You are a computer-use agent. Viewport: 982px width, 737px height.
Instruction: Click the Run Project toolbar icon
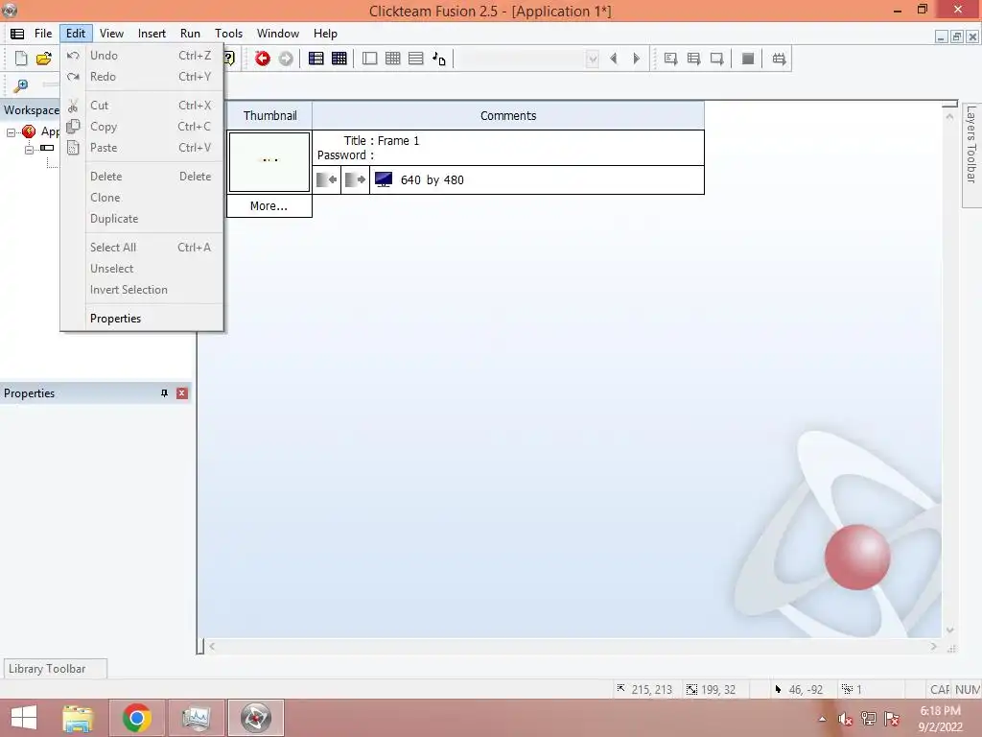pos(670,59)
